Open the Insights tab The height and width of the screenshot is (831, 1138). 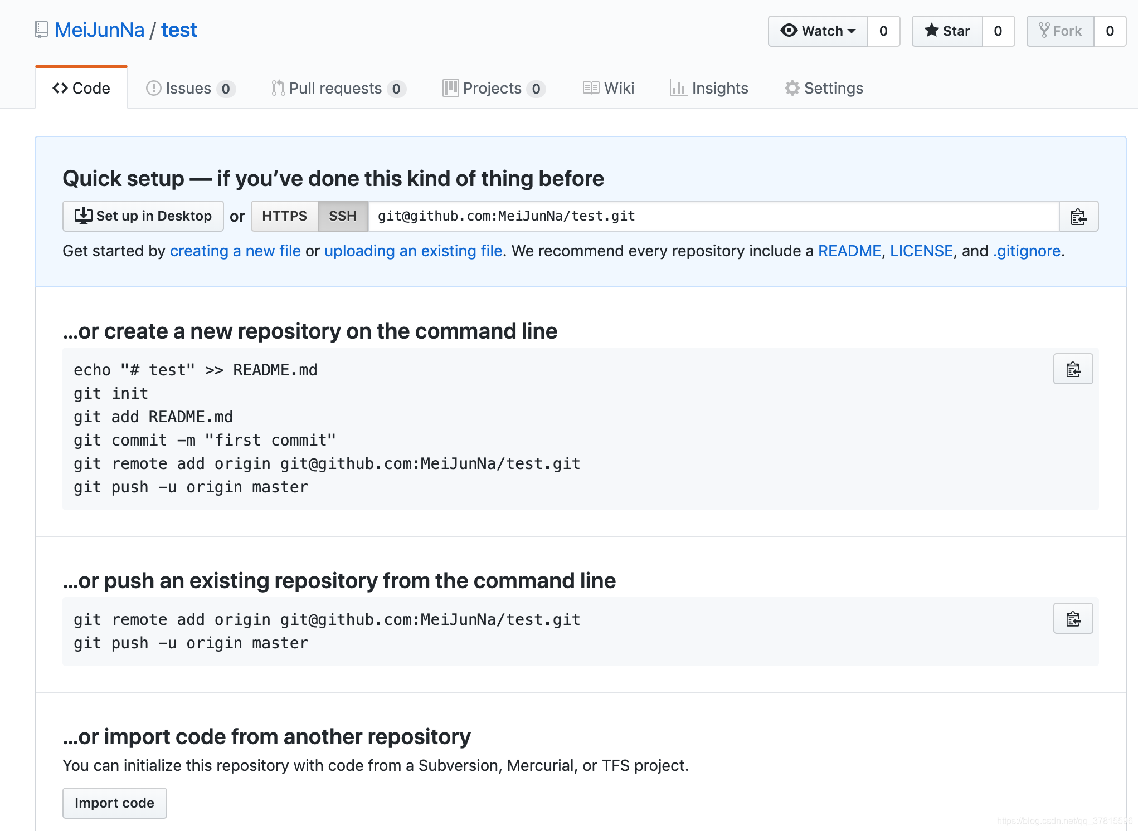tap(709, 88)
